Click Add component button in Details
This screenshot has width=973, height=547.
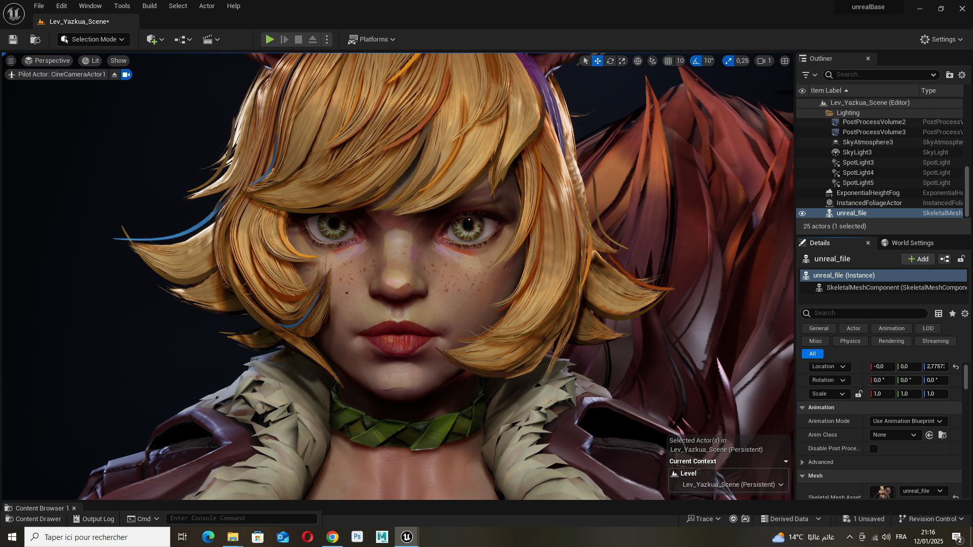click(918, 259)
